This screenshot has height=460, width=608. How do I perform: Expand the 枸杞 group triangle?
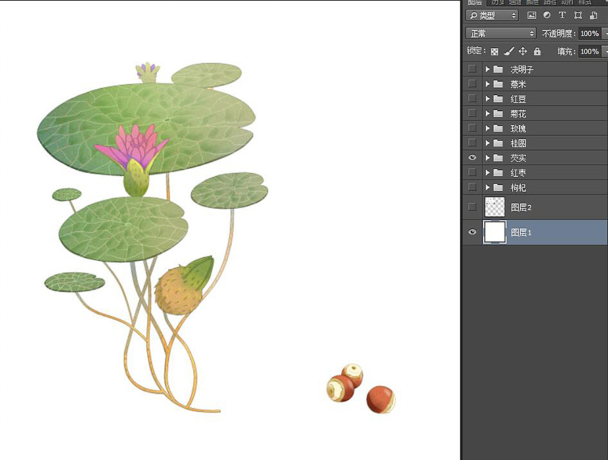point(487,187)
